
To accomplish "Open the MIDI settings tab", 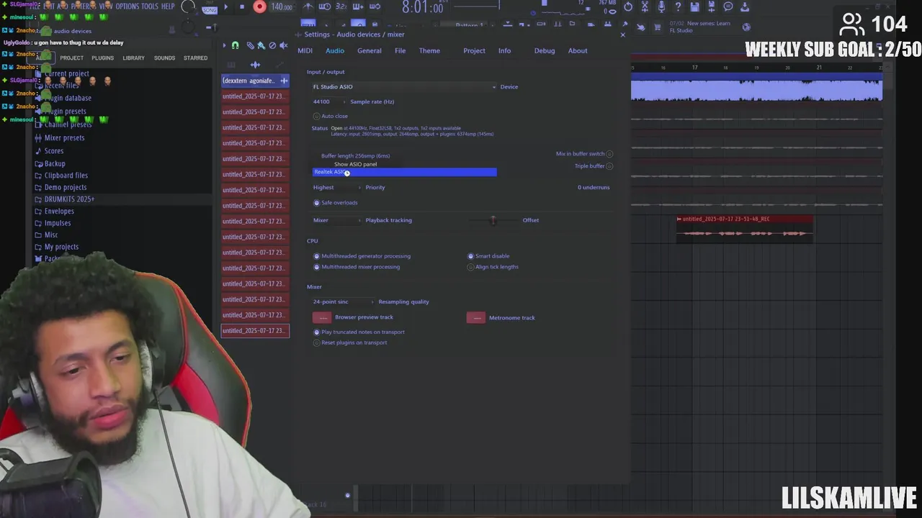I will (305, 51).
